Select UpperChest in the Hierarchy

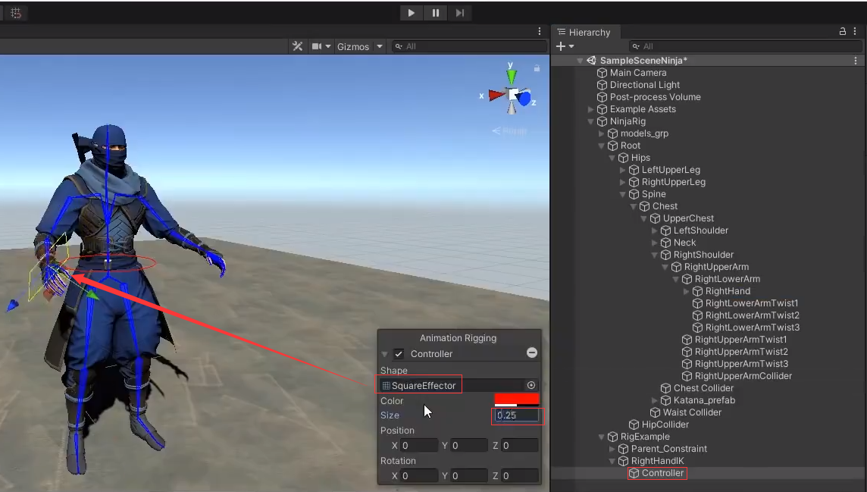coord(688,218)
